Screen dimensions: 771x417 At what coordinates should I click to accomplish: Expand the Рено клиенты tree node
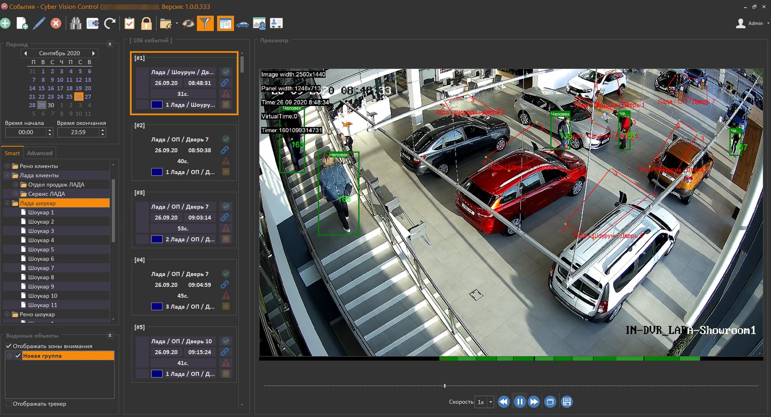tap(7, 166)
